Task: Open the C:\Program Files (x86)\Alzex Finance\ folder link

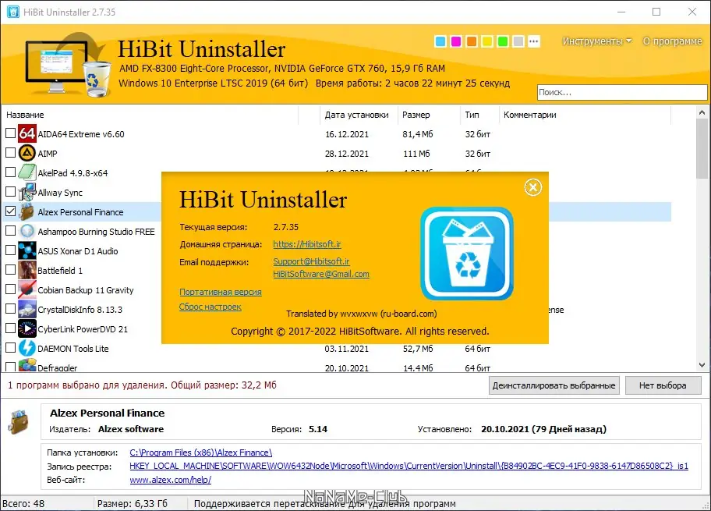Action: click(x=201, y=452)
